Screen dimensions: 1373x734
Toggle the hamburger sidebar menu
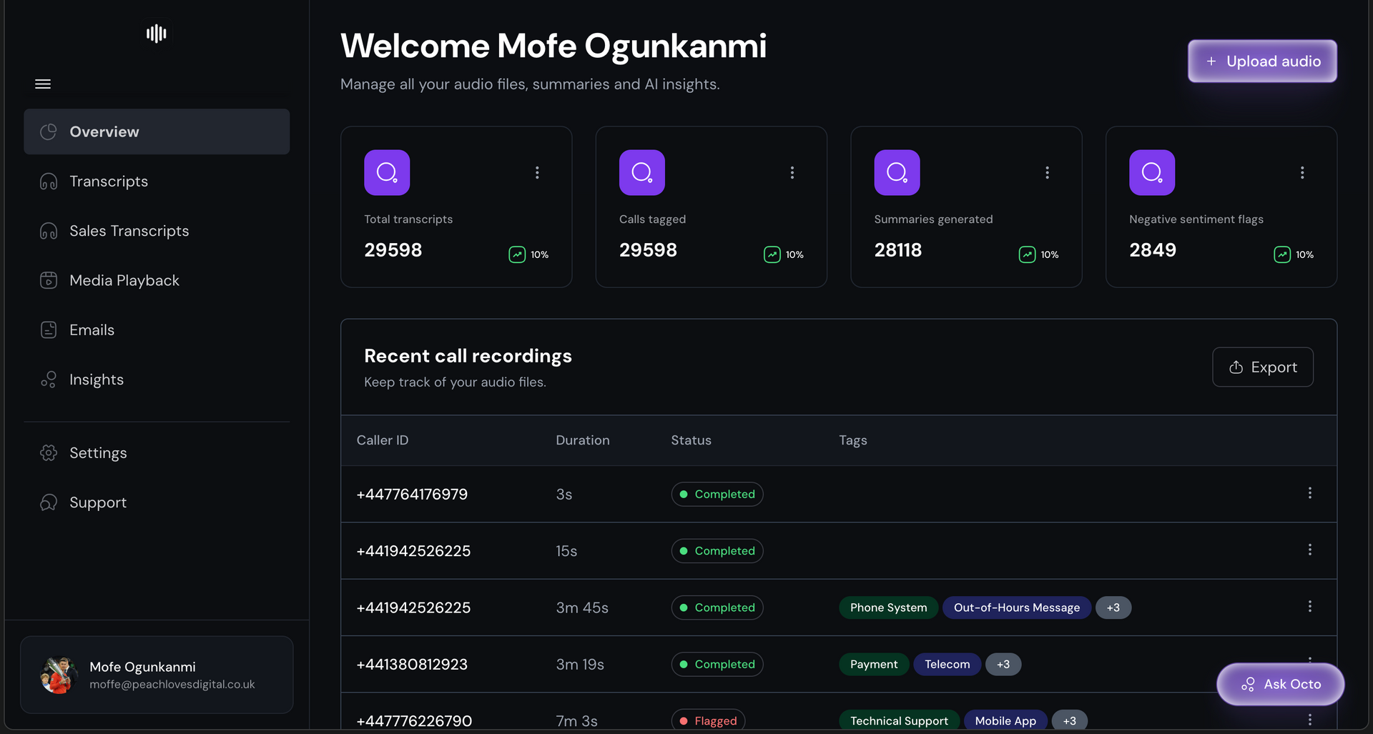click(43, 84)
